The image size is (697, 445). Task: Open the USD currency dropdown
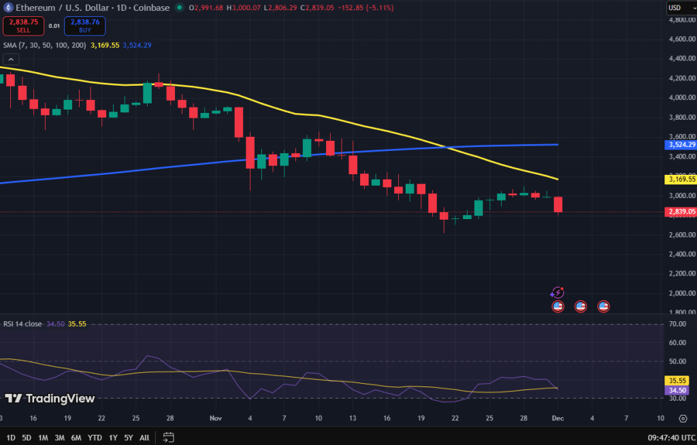(x=681, y=7)
